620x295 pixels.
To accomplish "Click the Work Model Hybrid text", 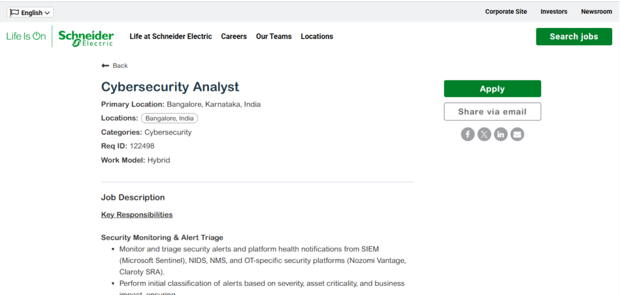I will pos(136,161).
